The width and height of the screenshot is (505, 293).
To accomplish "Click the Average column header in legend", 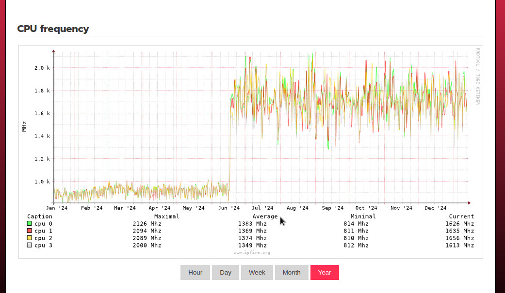I will coord(265,216).
